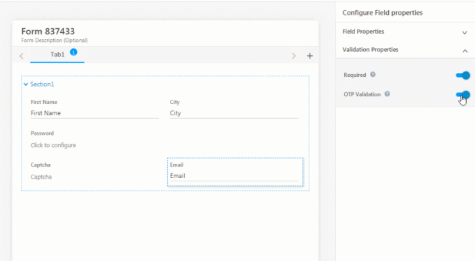Click the help icon beside Required
The width and height of the screenshot is (475, 261).
pos(373,75)
